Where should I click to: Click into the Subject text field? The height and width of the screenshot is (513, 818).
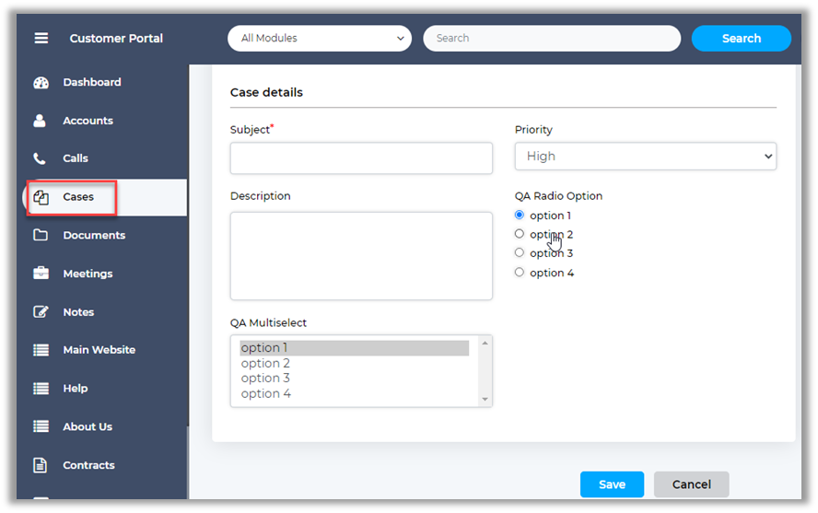[361, 158]
